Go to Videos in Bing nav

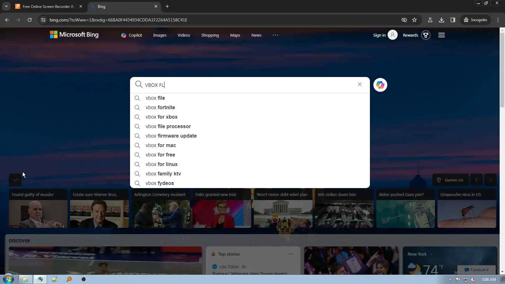point(184,35)
